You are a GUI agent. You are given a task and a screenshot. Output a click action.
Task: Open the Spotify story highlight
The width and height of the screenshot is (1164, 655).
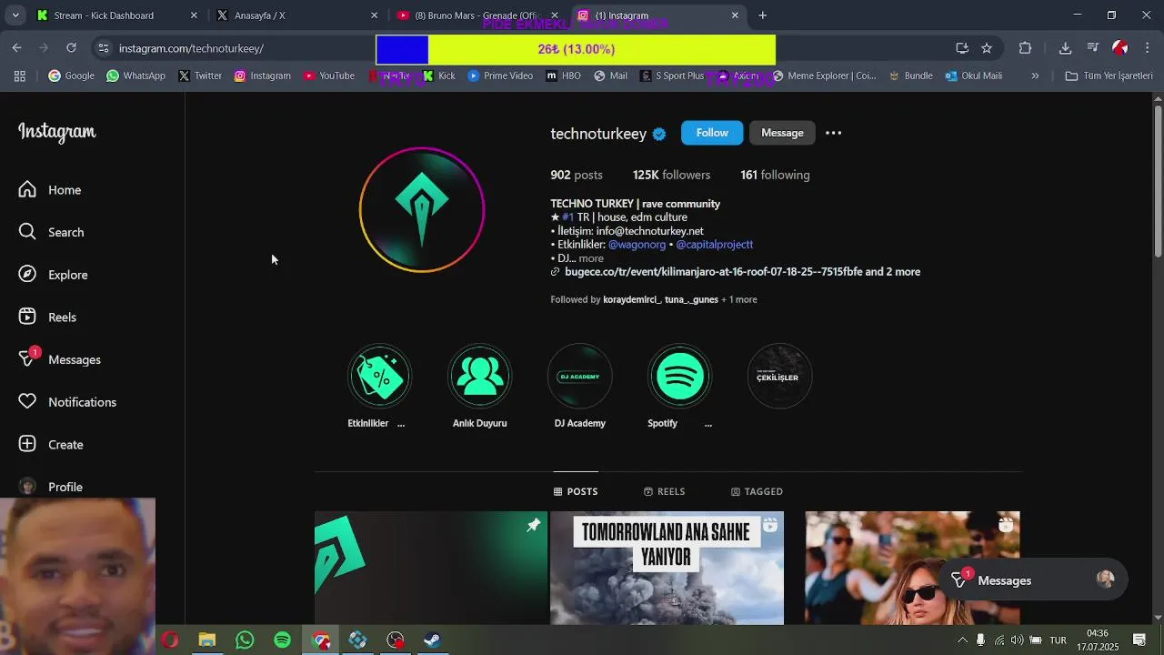tap(679, 376)
